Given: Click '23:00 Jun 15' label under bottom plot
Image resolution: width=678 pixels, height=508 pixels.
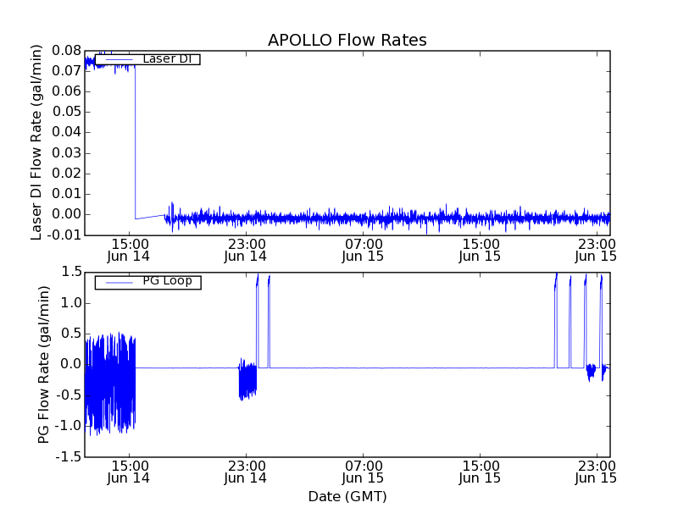Looking at the screenshot, I should [x=597, y=472].
